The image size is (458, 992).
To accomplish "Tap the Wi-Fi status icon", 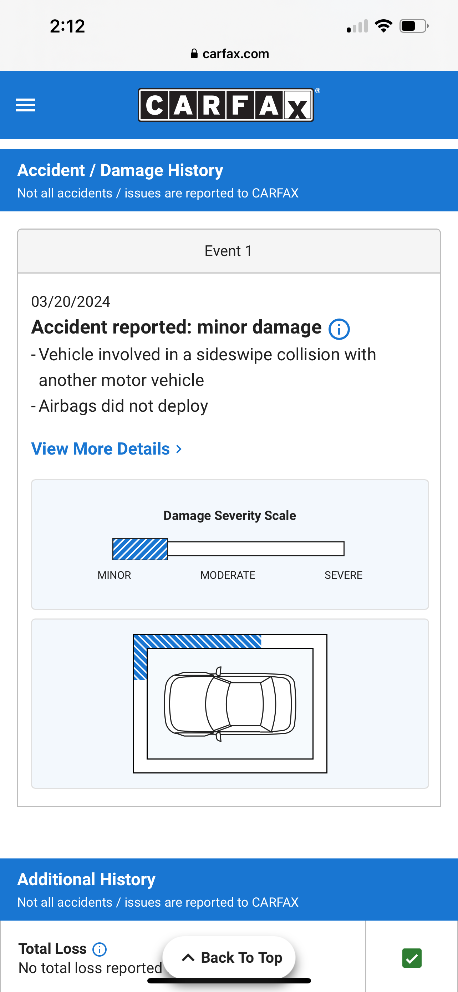I will pyautogui.click(x=383, y=26).
